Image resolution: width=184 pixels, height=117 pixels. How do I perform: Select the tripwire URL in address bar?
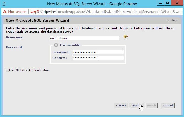point(105,12)
